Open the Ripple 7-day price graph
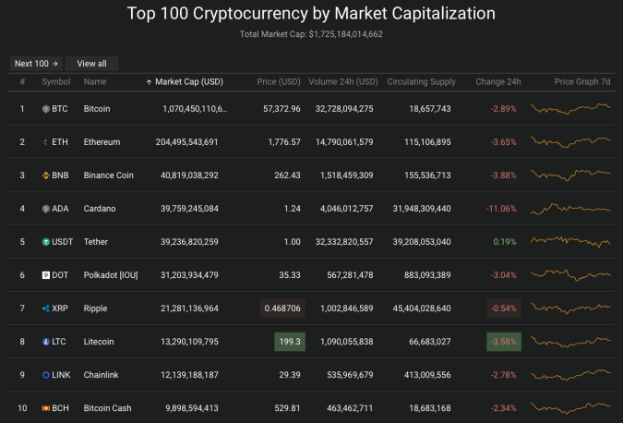This screenshot has width=623, height=423. pyautogui.click(x=570, y=308)
